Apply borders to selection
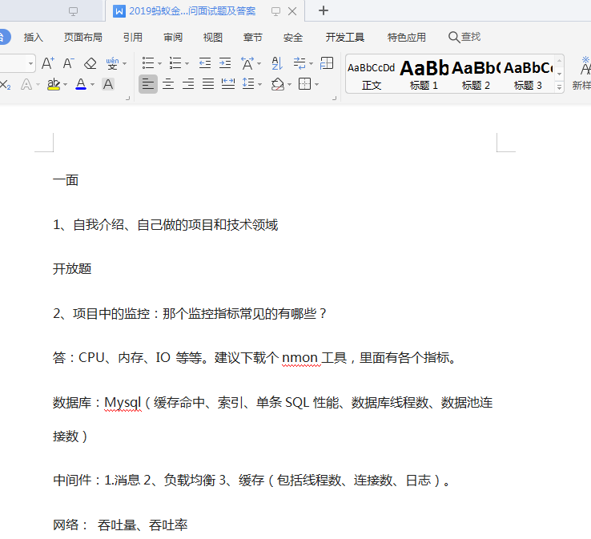591x539 pixels. 304,84
